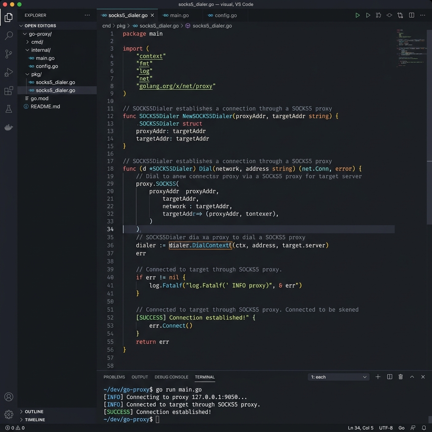This screenshot has width=432, height=432.
Task: Select the TERMINAL panel tab
Action: click(205, 377)
